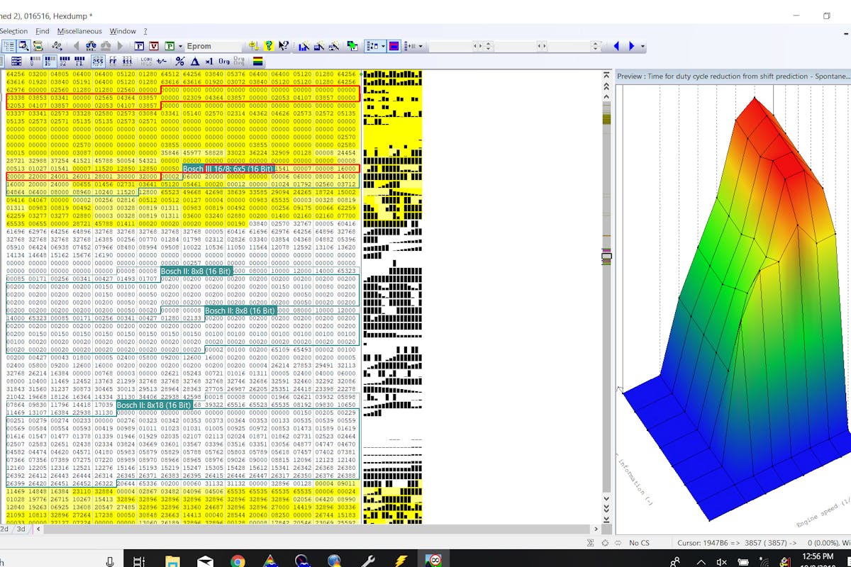Open the dropdown beside blue navigation arrows

[643, 46]
